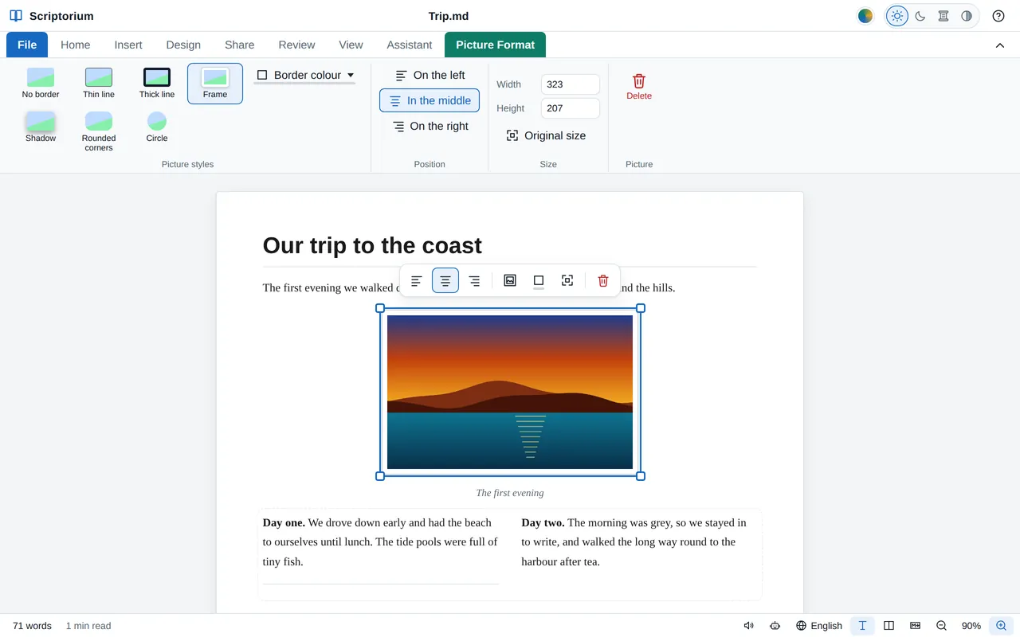Click original size icon in floating toolbar
The height and width of the screenshot is (637, 1020).
coord(567,280)
